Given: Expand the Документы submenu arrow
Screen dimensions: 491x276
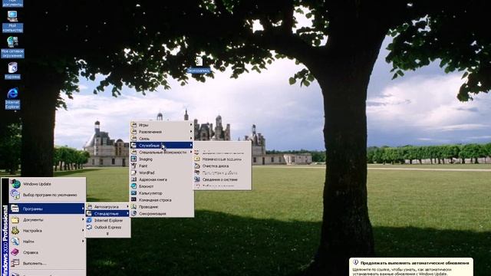Looking at the screenshot, I should pyautogui.click(x=83, y=220).
